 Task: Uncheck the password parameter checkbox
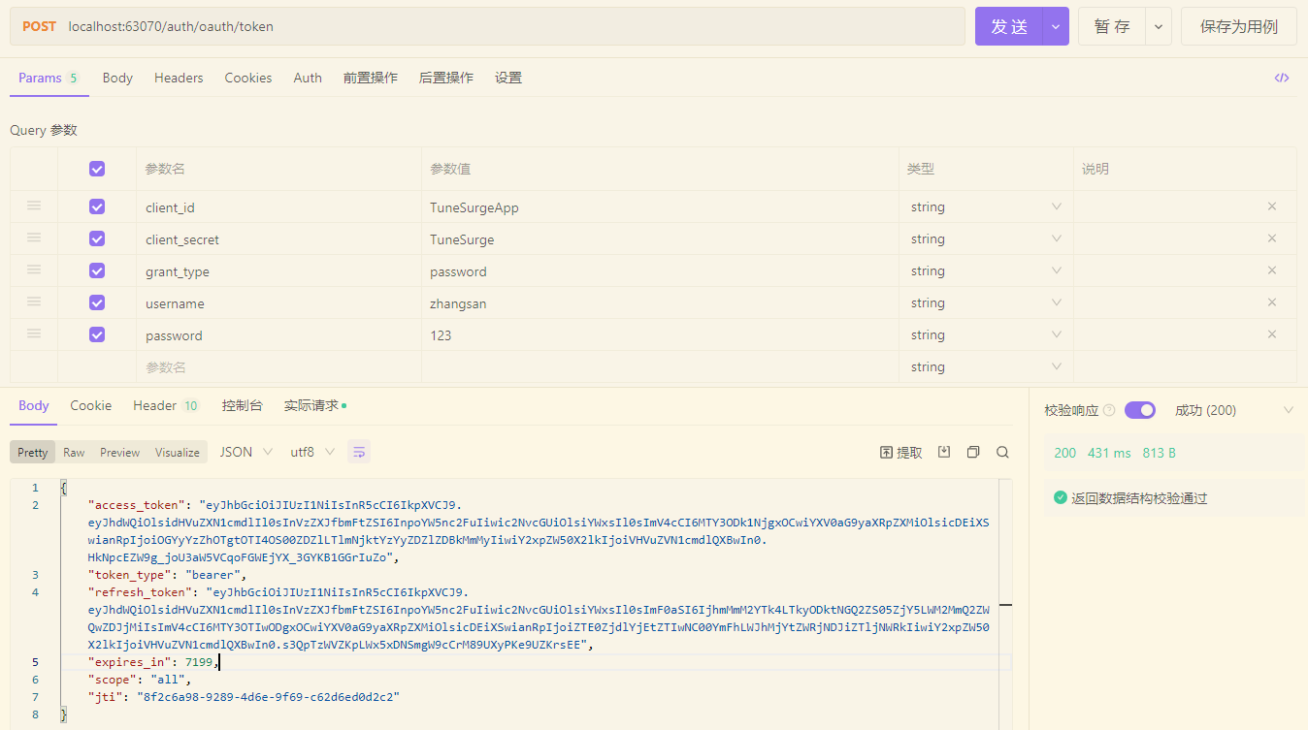pos(97,334)
